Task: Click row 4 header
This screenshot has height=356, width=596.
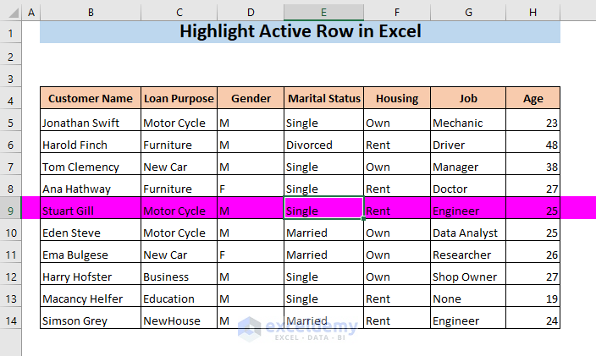Action: (10, 99)
